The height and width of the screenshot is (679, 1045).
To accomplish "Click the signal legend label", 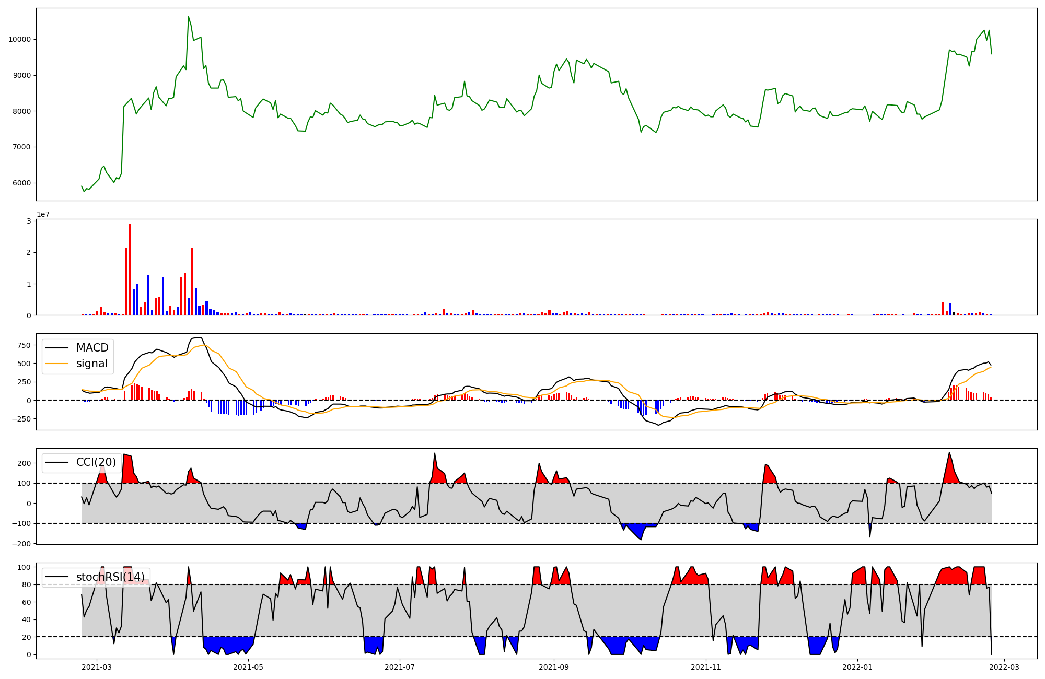I will click(x=92, y=364).
